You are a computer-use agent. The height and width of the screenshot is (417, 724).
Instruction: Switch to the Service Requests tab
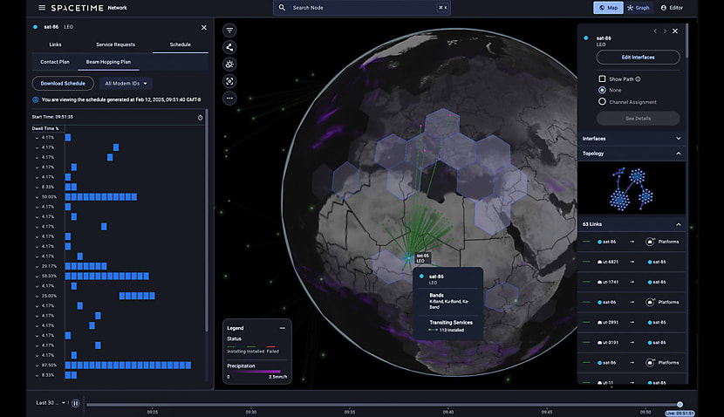click(115, 44)
